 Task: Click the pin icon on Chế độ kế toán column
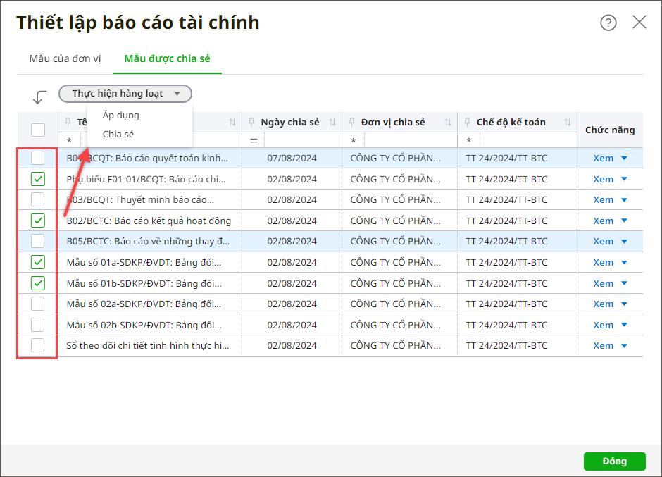click(467, 122)
